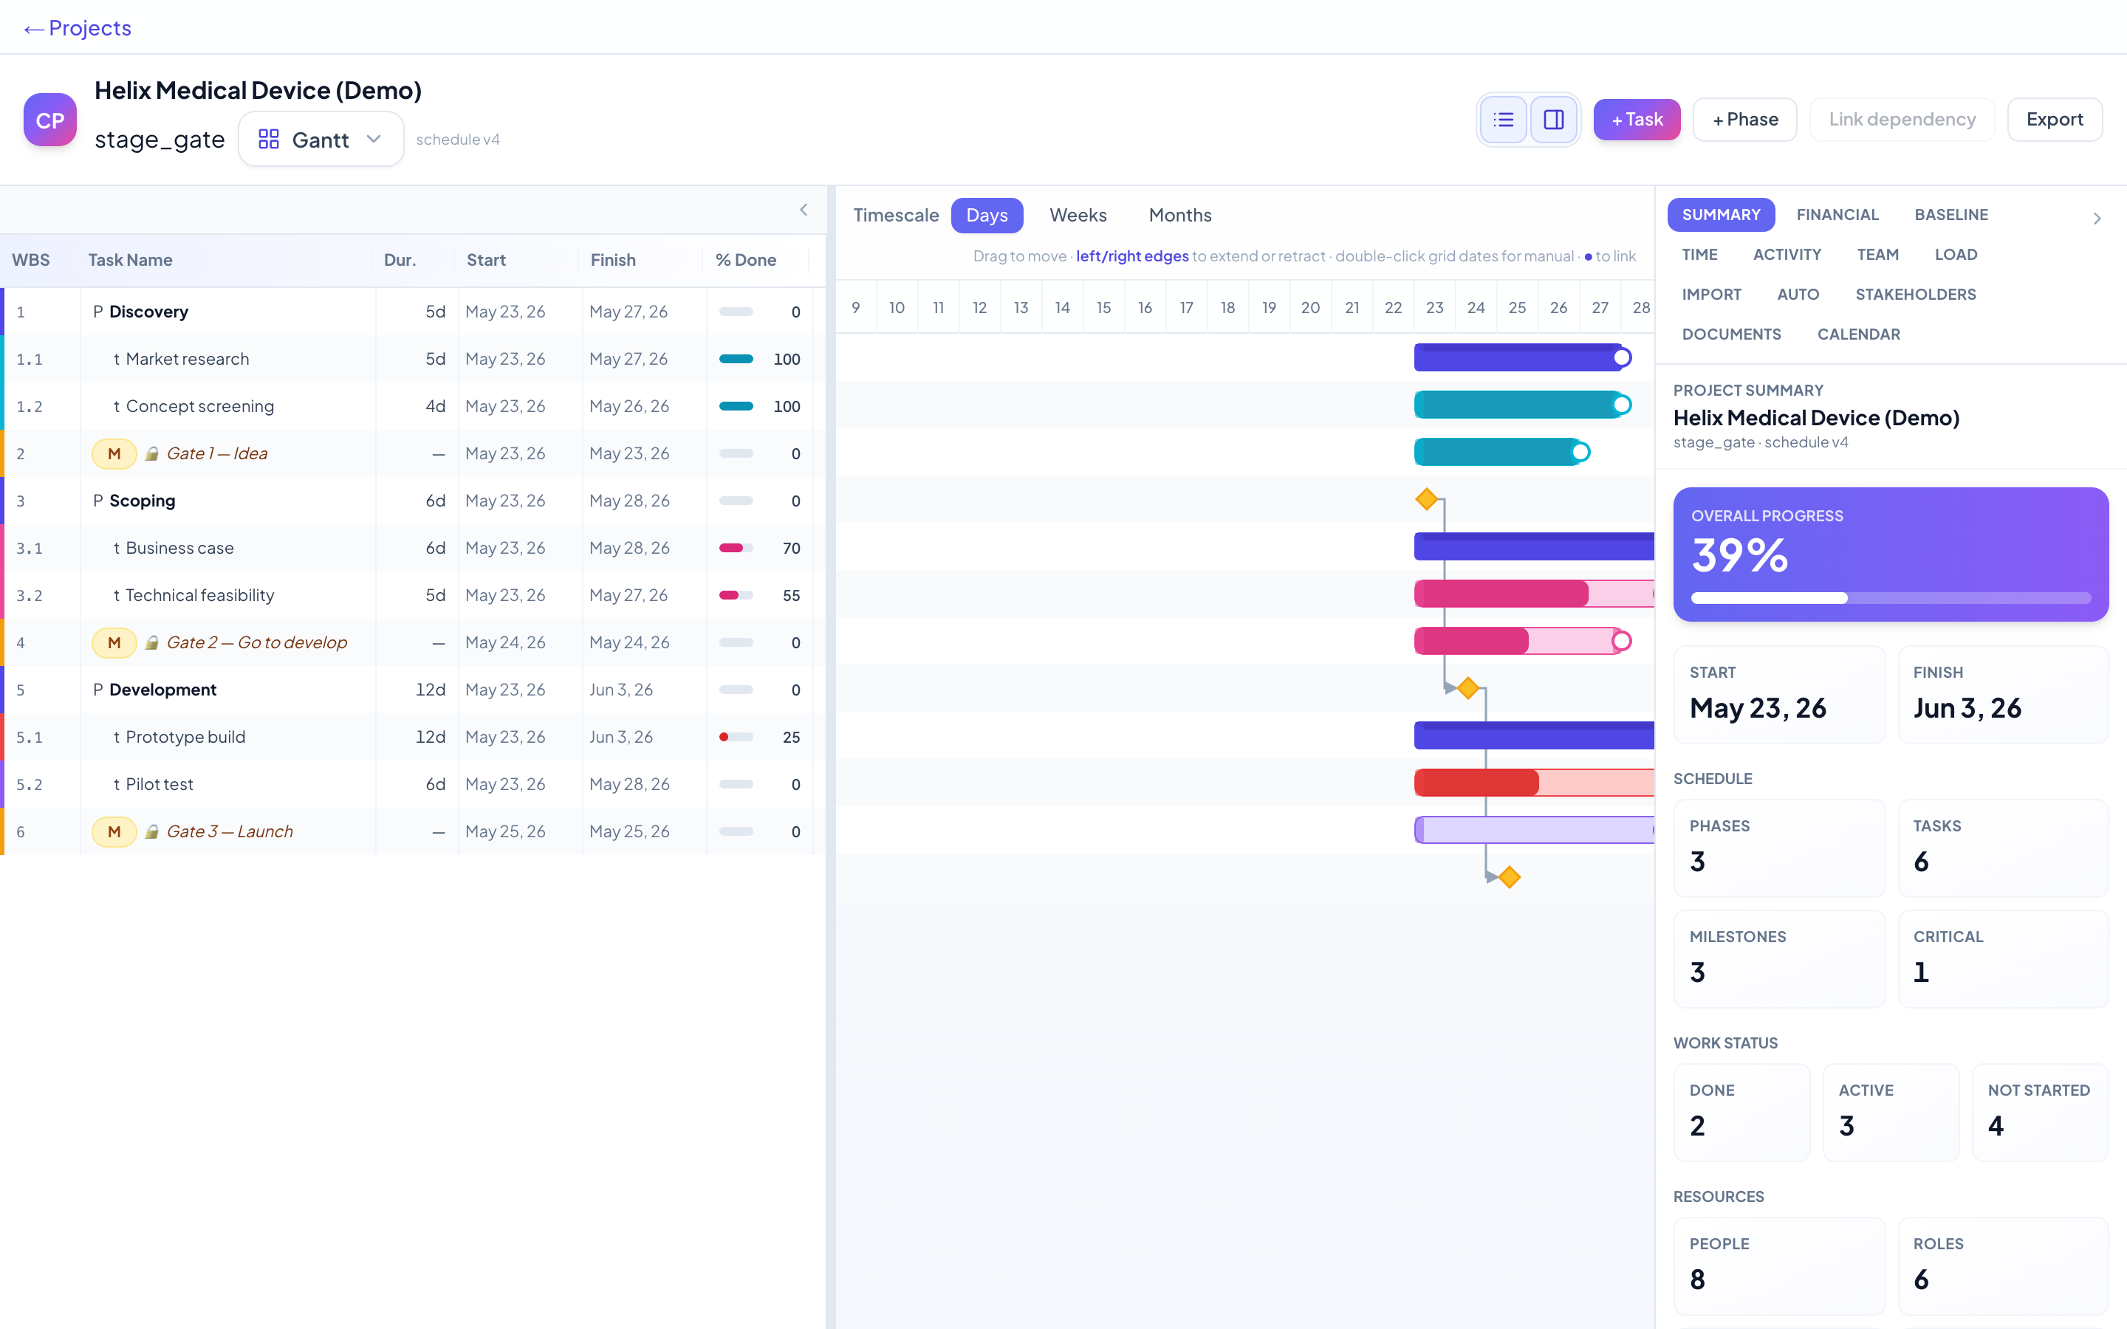Add a new phase with + Phase
2127x1329 pixels.
click(x=1744, y=120)
